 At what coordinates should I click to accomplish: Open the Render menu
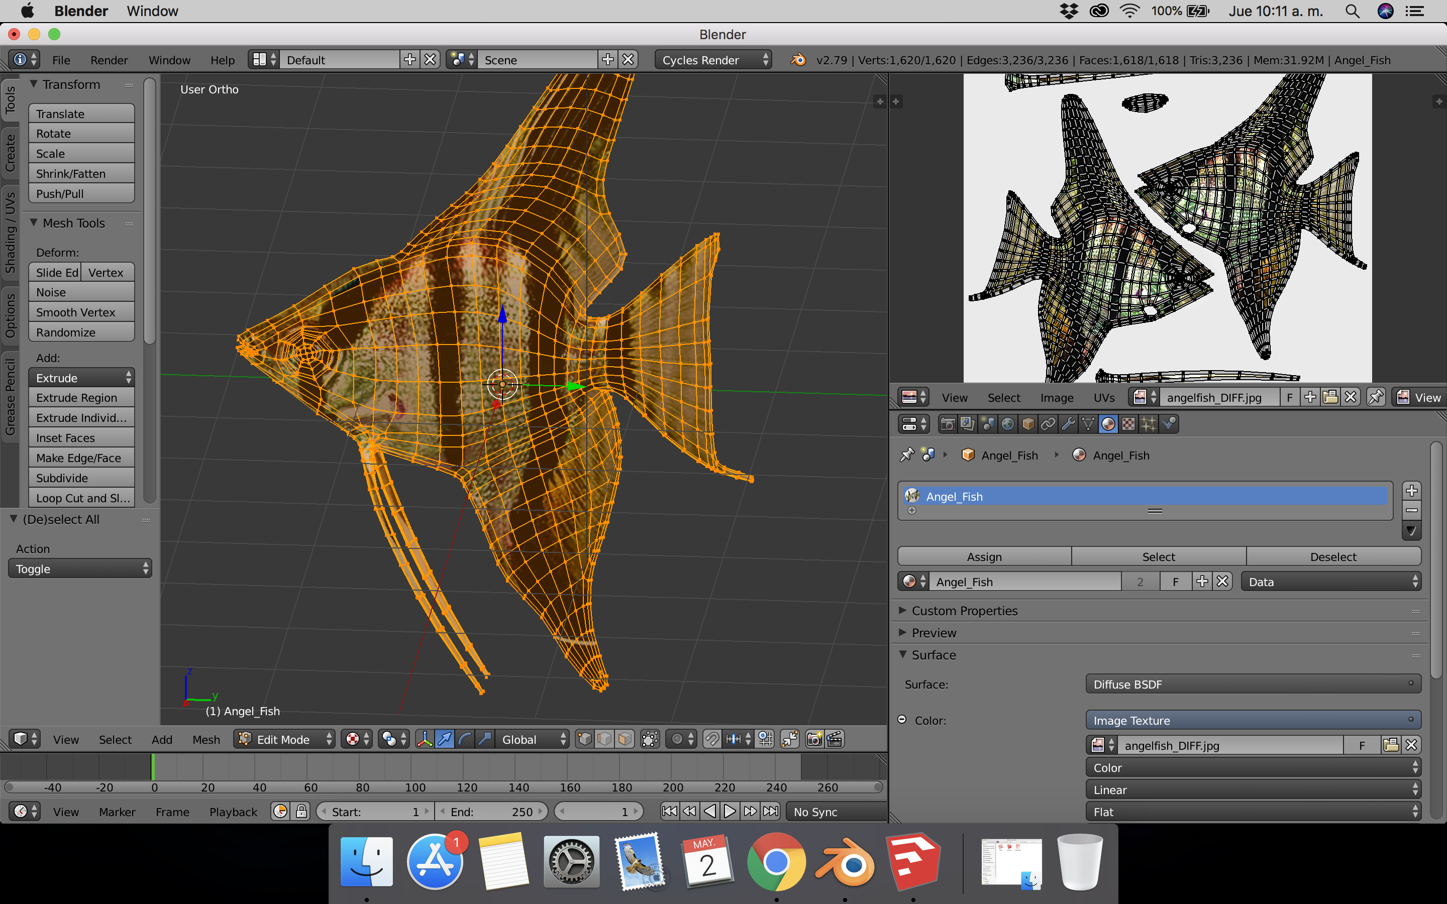click(109, 60)
